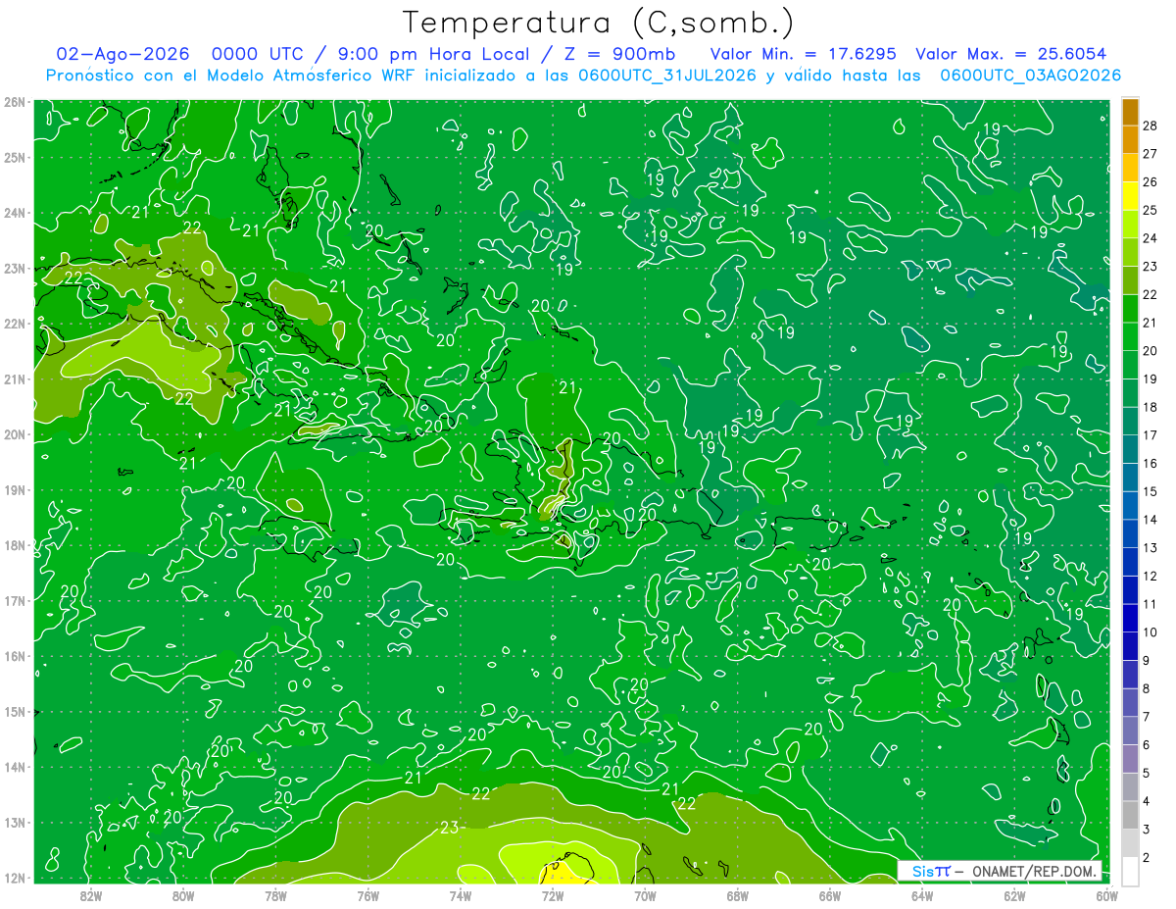Click the 26N latitude axis label

coord(15,102)
